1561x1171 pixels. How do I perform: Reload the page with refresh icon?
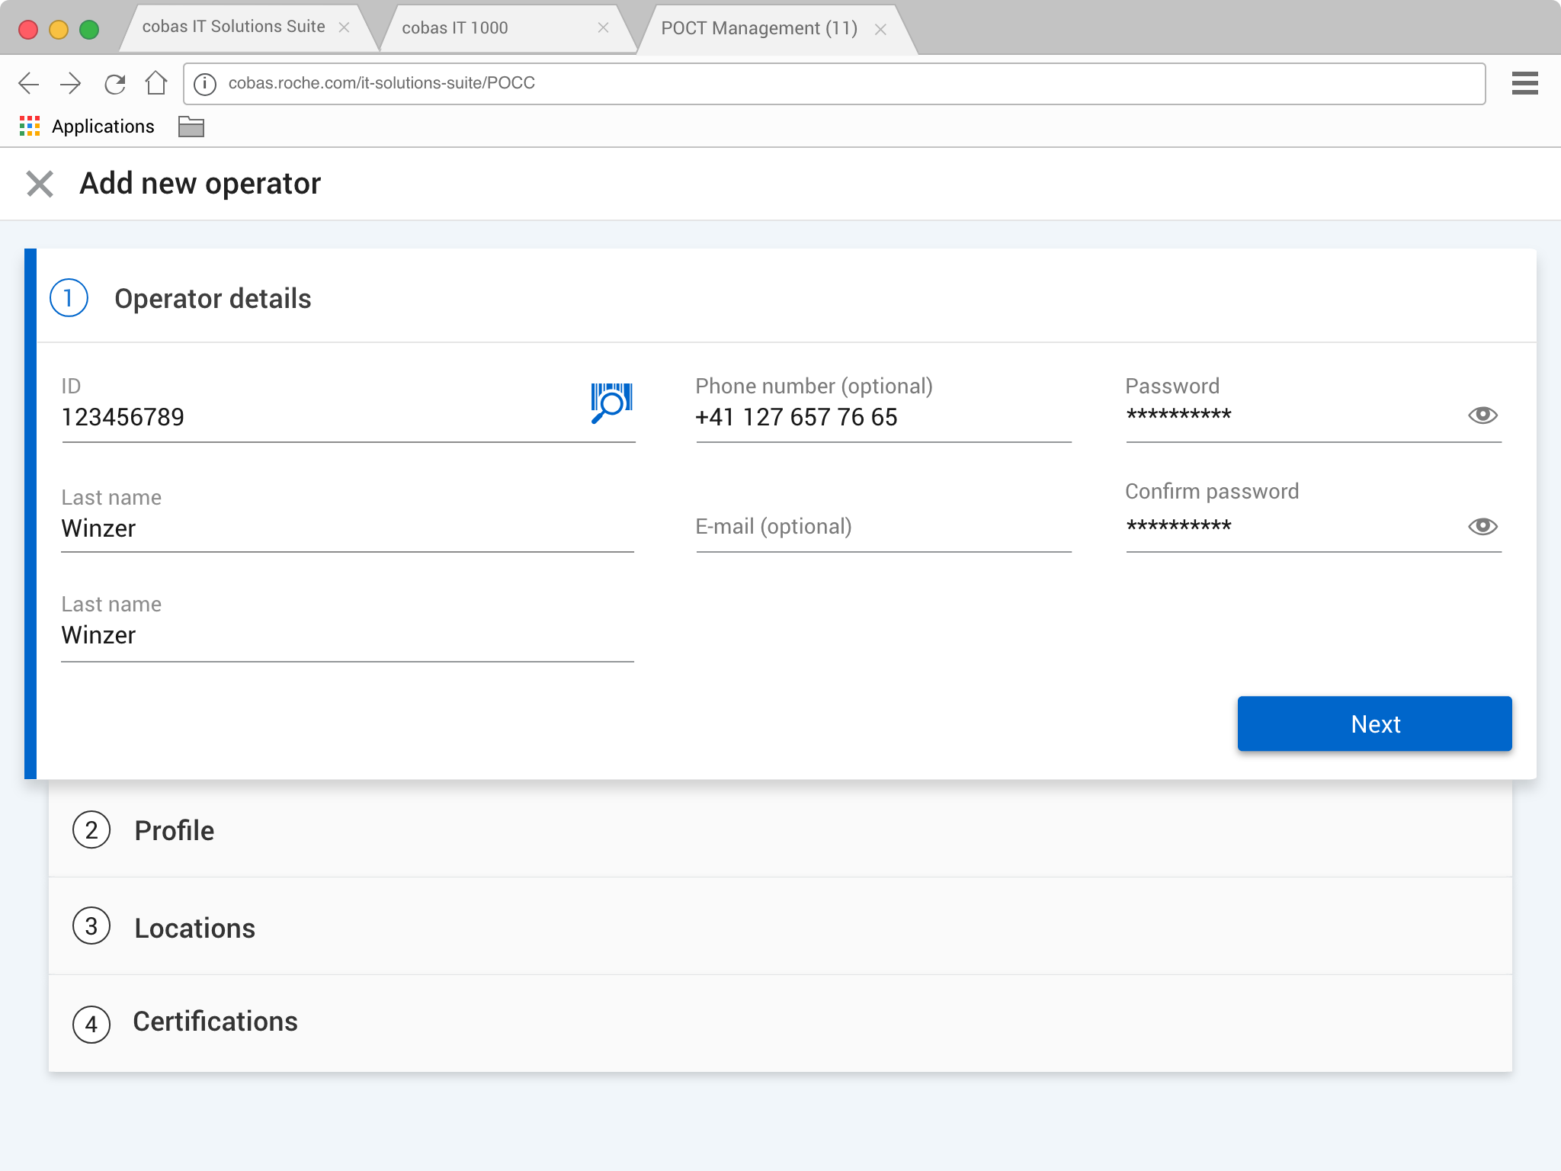coord(114,83)
